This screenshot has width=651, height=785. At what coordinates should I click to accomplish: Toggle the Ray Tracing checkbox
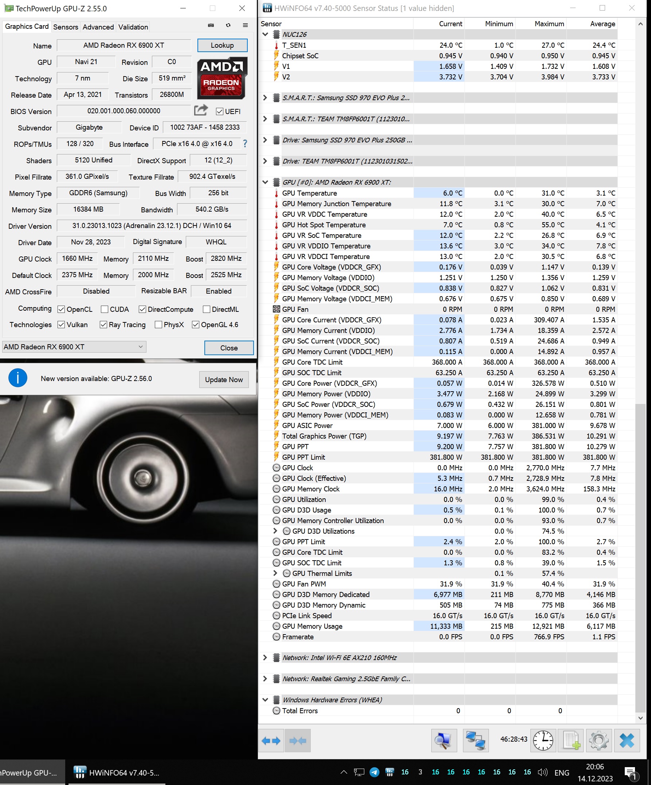(103, 325)
